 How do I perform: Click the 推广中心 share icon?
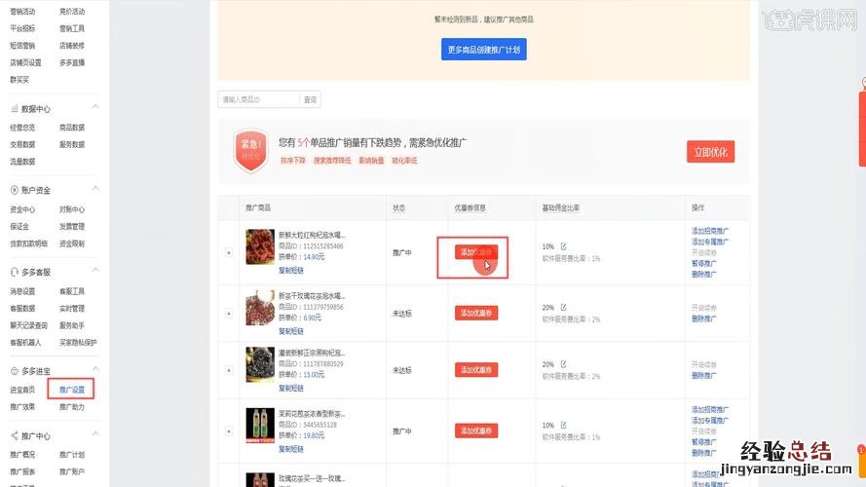click(x=15, y=435)
